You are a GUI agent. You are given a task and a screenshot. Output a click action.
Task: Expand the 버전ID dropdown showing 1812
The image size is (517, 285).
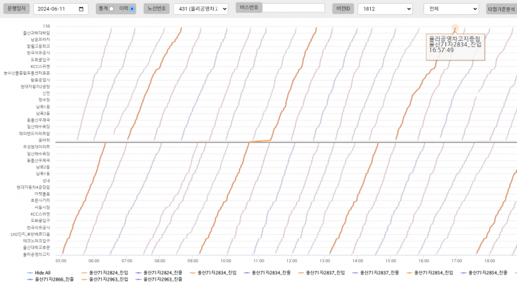tap(384, 9)
